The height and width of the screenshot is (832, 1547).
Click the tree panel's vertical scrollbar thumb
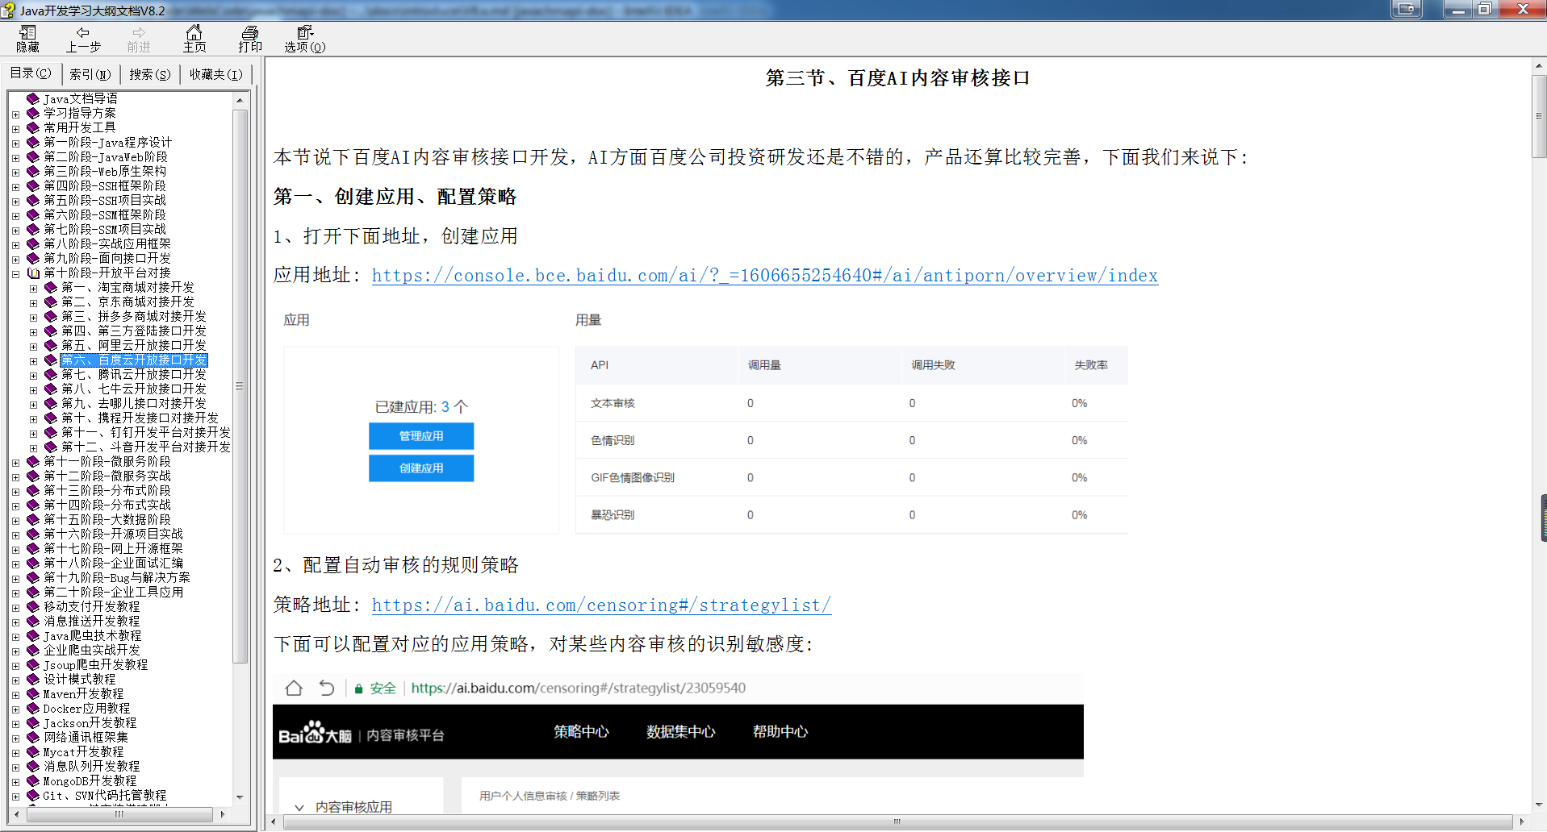[240, 386]
